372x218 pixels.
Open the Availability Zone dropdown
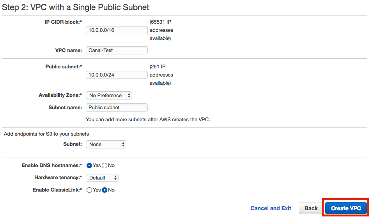click(x=109, y=95)
